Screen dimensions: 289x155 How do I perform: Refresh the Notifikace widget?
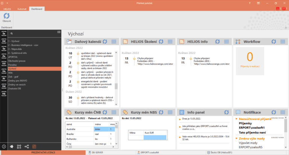pos(274,112)
